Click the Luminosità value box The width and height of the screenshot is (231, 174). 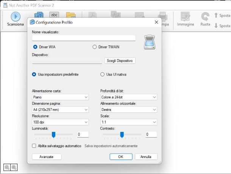[83, 134]
